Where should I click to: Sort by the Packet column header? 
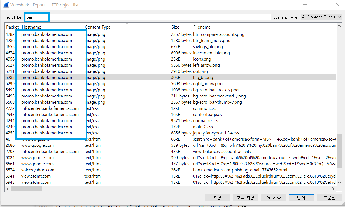point(13,27)
